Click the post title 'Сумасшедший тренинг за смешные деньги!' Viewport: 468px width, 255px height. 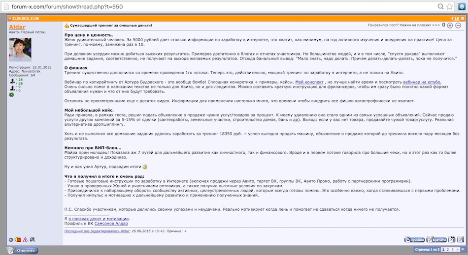pos(111,26)
